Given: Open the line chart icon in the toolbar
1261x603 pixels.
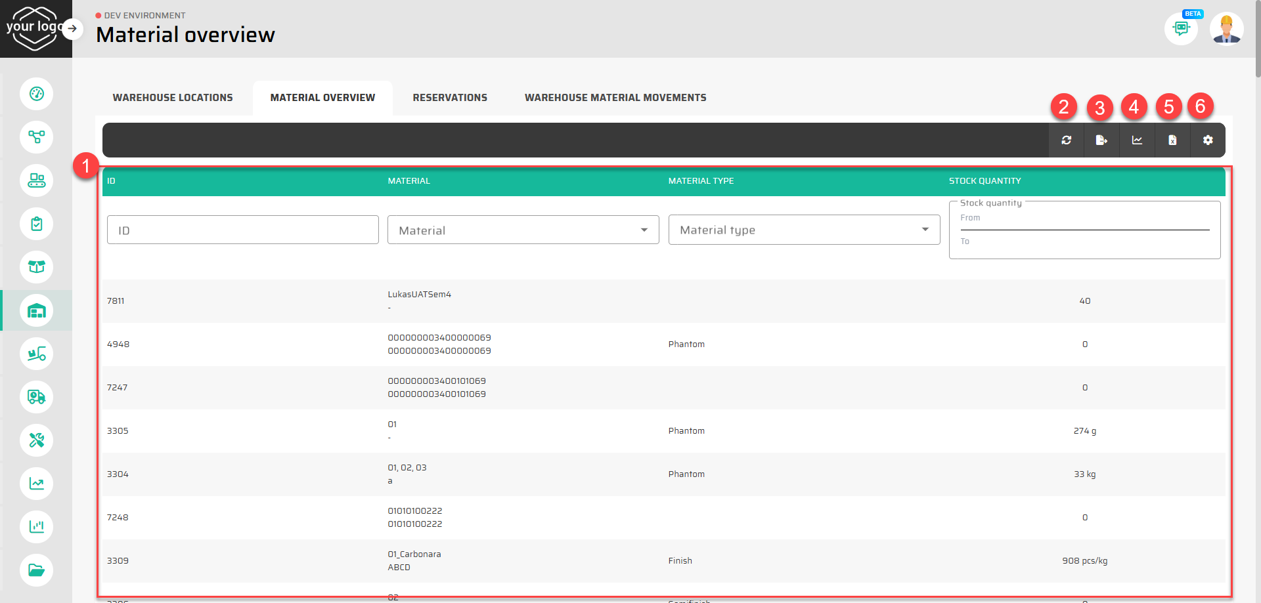Looking at the screenshot, I should pos(1137,140).
